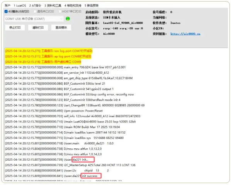This screenshot has height=185, width=231.
Task: Click the log line 'D/main loadlibs sys 5516688'
Action: coord(65,138)
